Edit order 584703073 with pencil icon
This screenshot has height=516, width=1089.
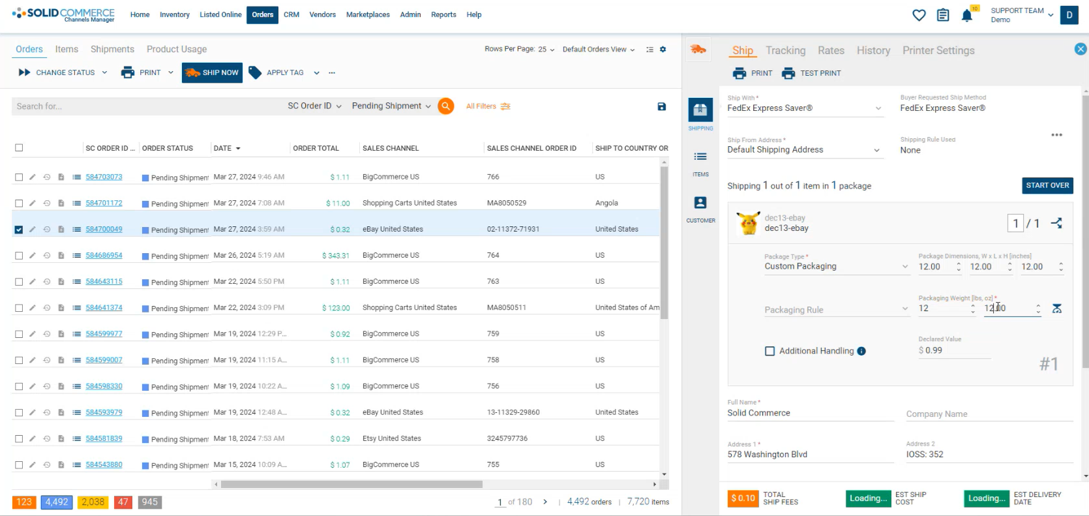[33, 177]
